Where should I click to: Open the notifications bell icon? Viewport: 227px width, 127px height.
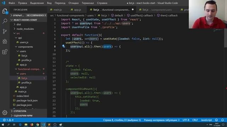222,120
